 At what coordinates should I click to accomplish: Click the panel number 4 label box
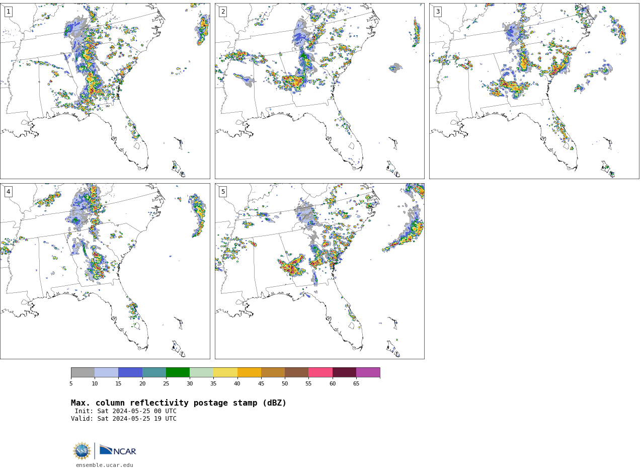(8, 192)
